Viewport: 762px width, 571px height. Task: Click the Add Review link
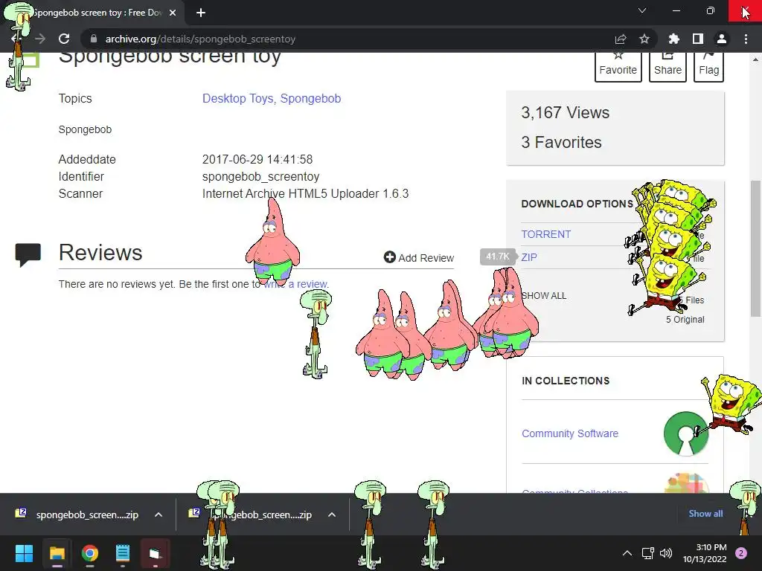[419, 258]
